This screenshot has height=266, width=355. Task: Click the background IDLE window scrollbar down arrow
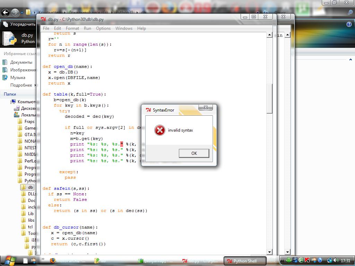(287, 252)
